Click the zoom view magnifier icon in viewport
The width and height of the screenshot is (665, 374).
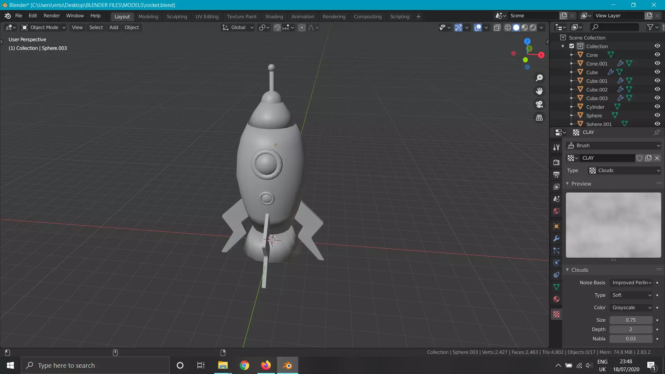click(539, 78)
